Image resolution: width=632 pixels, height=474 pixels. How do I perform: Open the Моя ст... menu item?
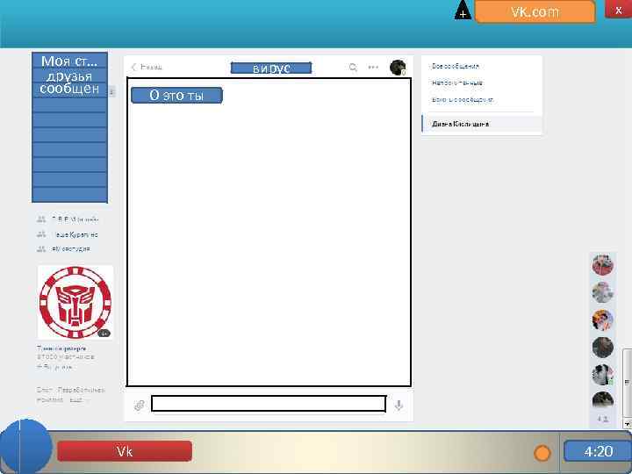point(69,61)
